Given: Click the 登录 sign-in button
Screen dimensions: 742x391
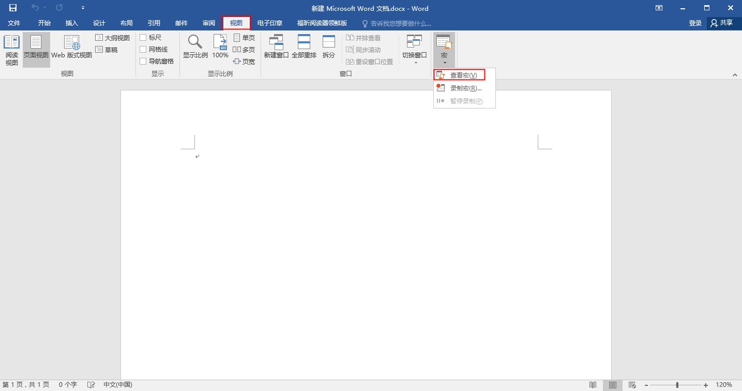Looking at the screenshot, I should pyautogui.click(x=694, y=23).
